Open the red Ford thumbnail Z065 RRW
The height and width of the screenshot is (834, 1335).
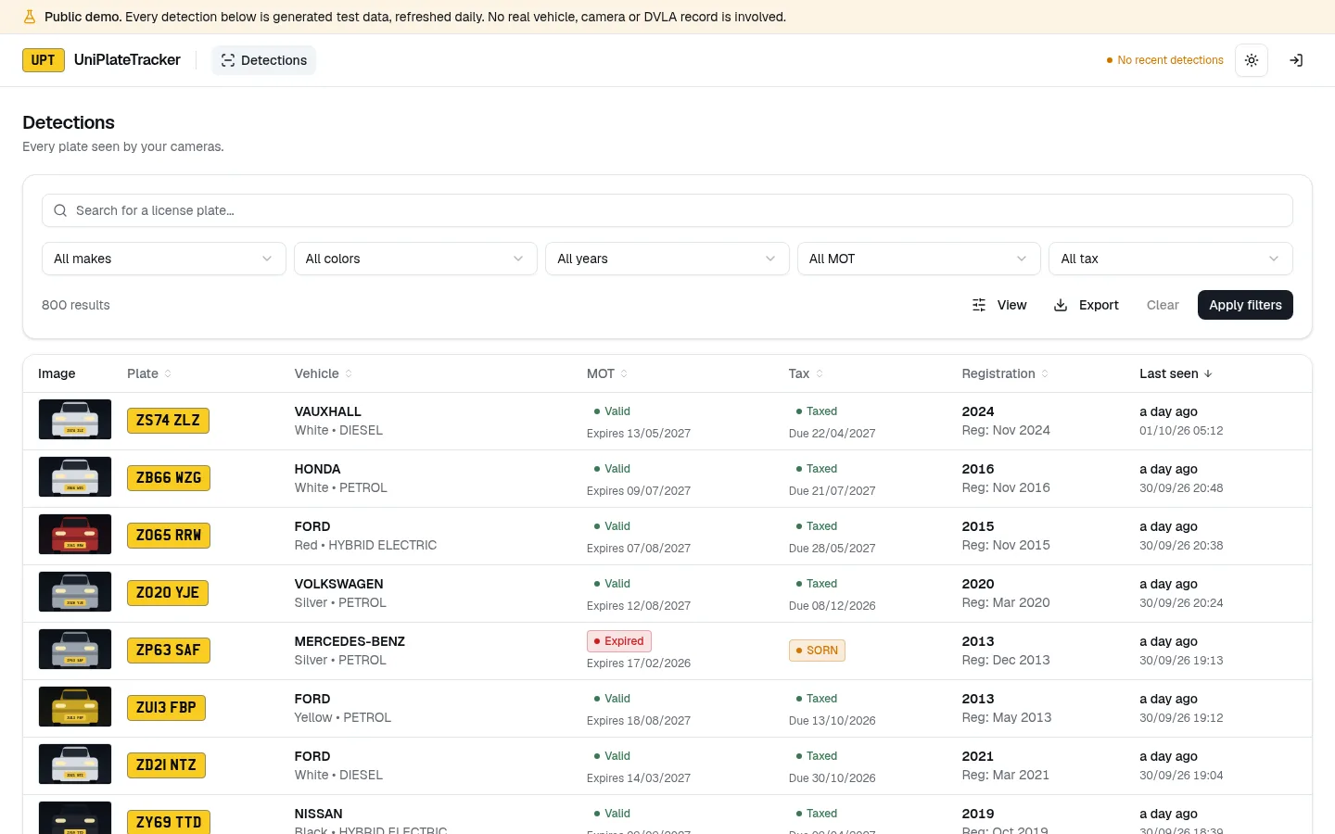tap(75, 535)
